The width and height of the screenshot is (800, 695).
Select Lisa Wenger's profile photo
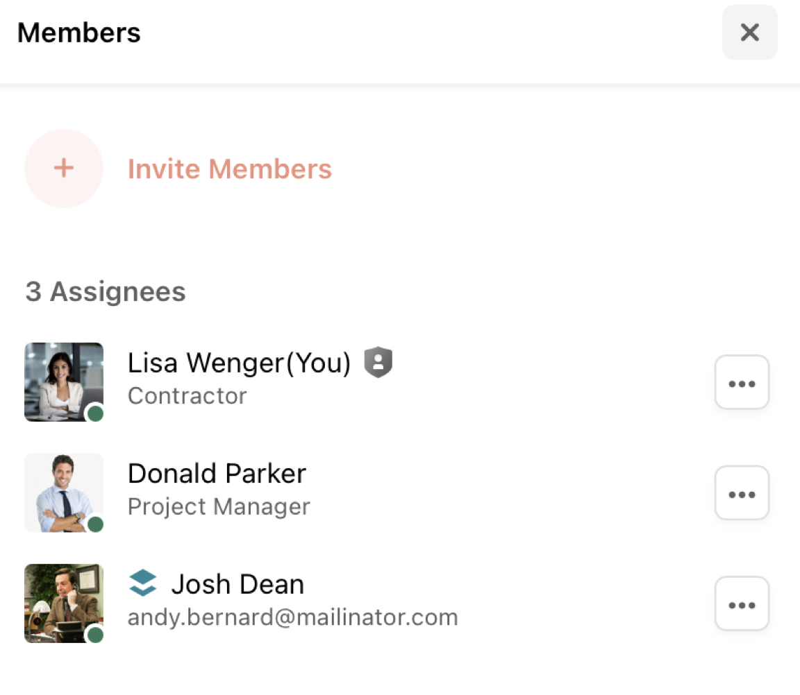pos(64,381)
